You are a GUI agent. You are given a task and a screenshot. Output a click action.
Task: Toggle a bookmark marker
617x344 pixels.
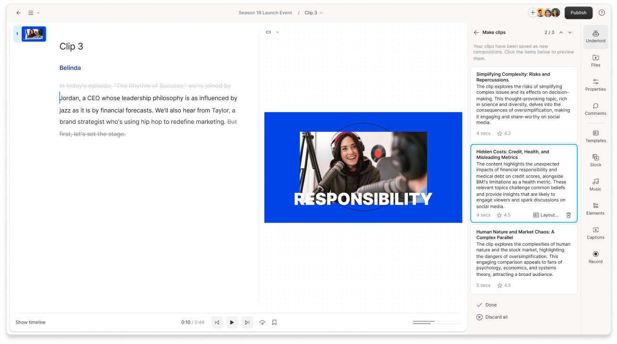point(274,322)
